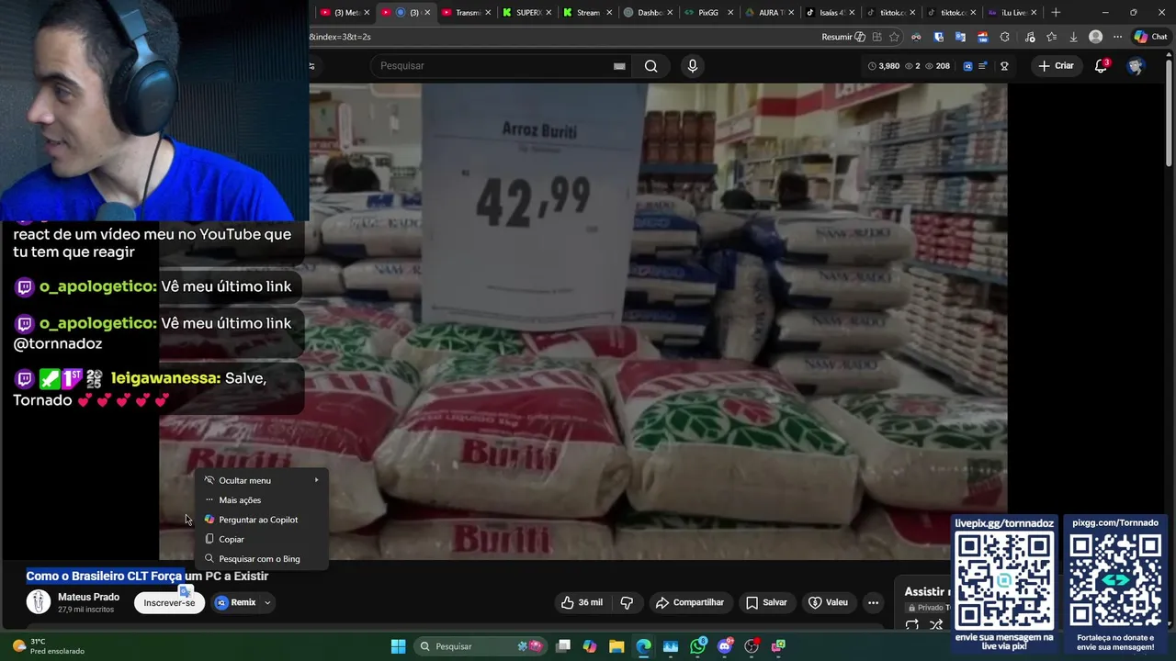1176x661 pixels.
Task: Click the YouTube search magnifier button
Action: click(x=650, y=66)
